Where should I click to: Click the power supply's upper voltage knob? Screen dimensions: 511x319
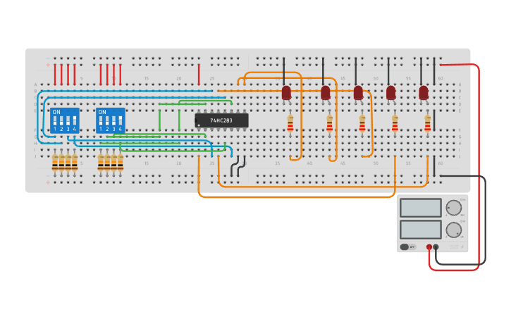click(453, 207)
